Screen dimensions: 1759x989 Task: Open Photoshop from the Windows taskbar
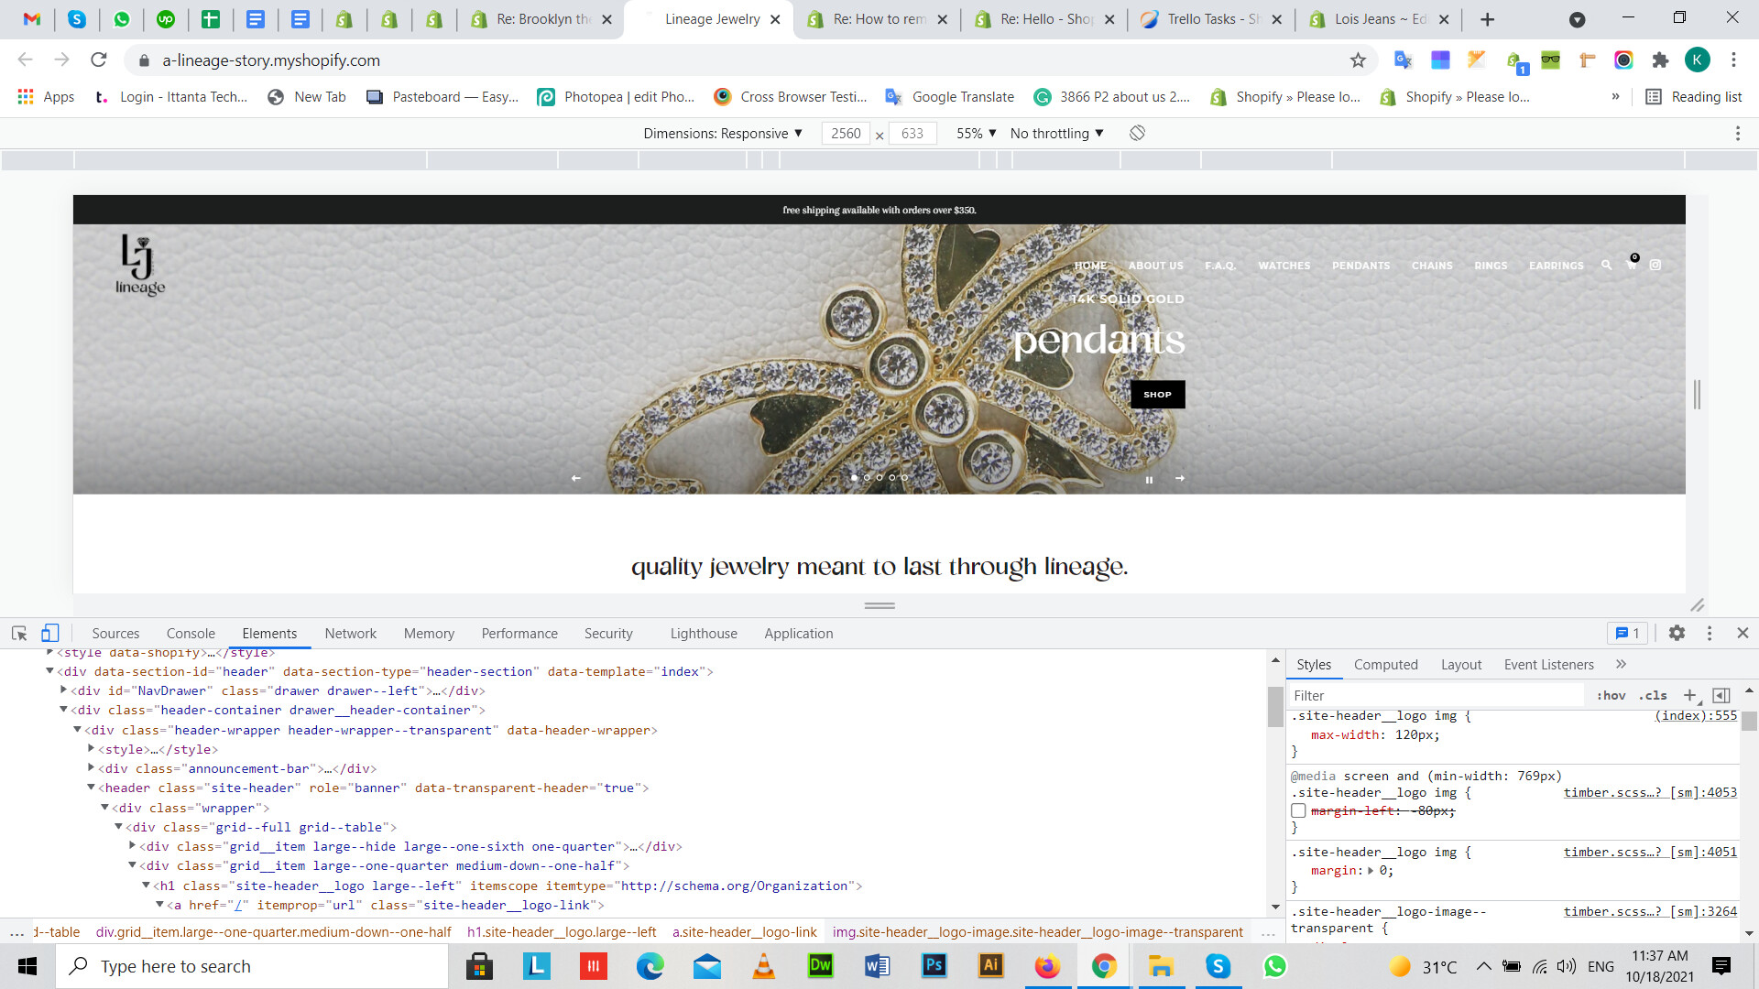coord(934,965)
